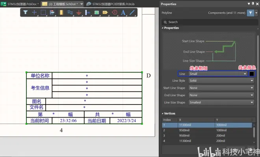Select the Place Line drawing tool
Image resolution: width=260 pixels, height=157 pixels.
tap(132, 13)
